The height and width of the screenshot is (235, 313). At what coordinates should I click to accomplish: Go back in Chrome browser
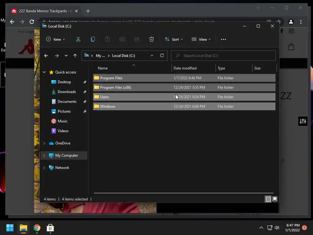pos(12,22)
